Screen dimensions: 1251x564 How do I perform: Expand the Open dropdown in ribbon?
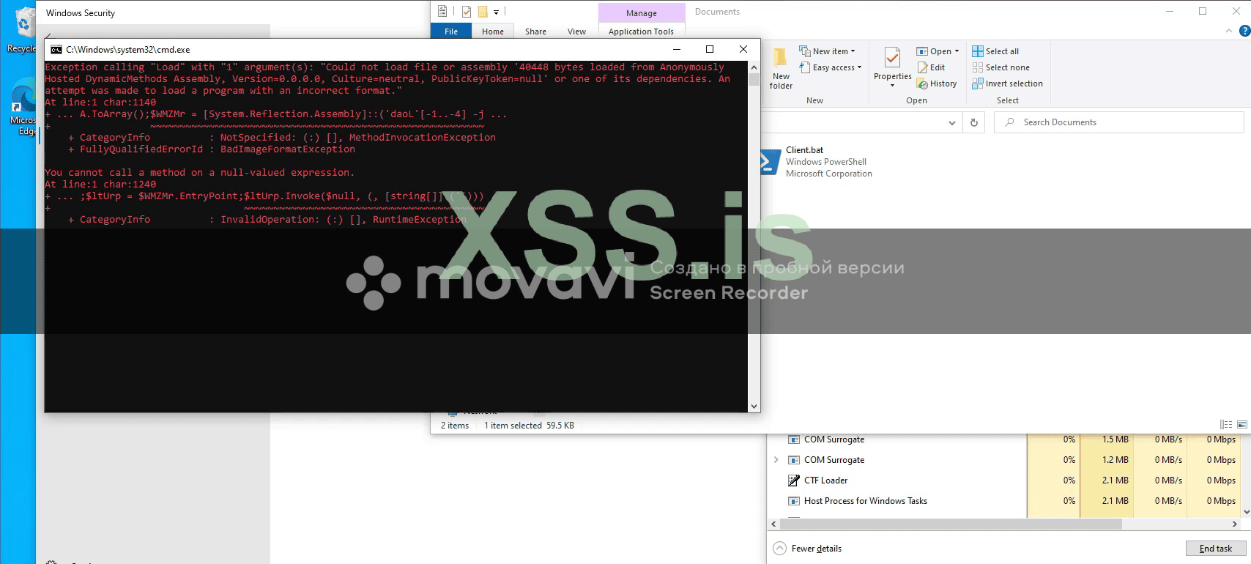click(938, 51)
